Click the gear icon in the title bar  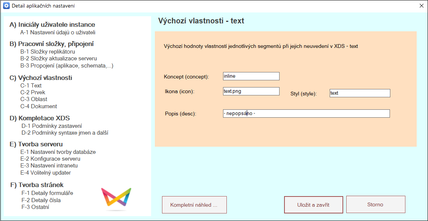pyautogui.click(x=6, y=6)
